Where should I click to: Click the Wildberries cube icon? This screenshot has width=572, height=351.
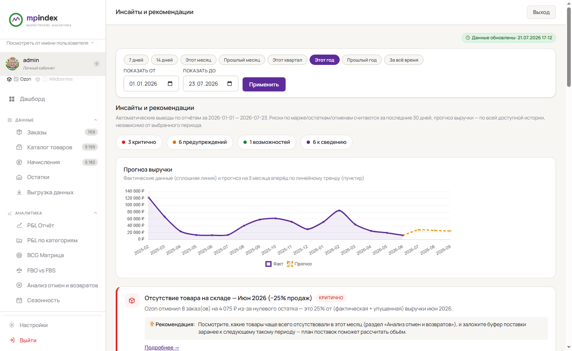(x=38, y=79)
